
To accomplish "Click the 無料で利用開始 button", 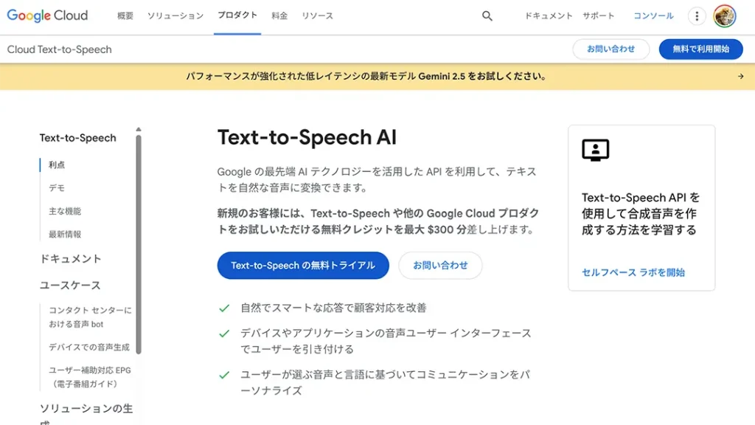I will click(x=700, y=49).
